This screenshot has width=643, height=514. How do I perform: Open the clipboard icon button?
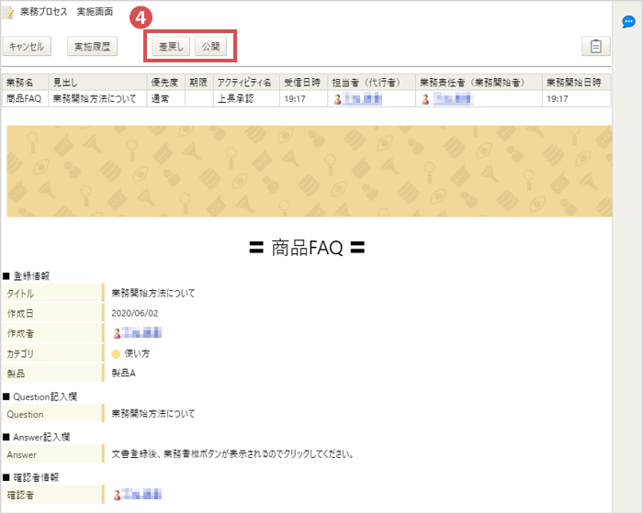[596, 46]
